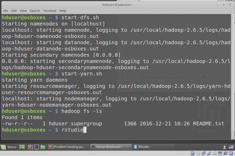Click the US flag keyboard layout icon

(x=231, y=147)
